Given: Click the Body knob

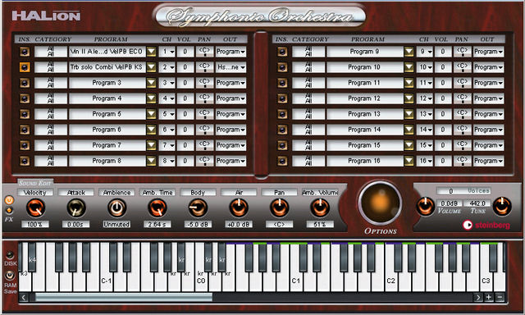Looking at the screenshot, I should point(198,208).
